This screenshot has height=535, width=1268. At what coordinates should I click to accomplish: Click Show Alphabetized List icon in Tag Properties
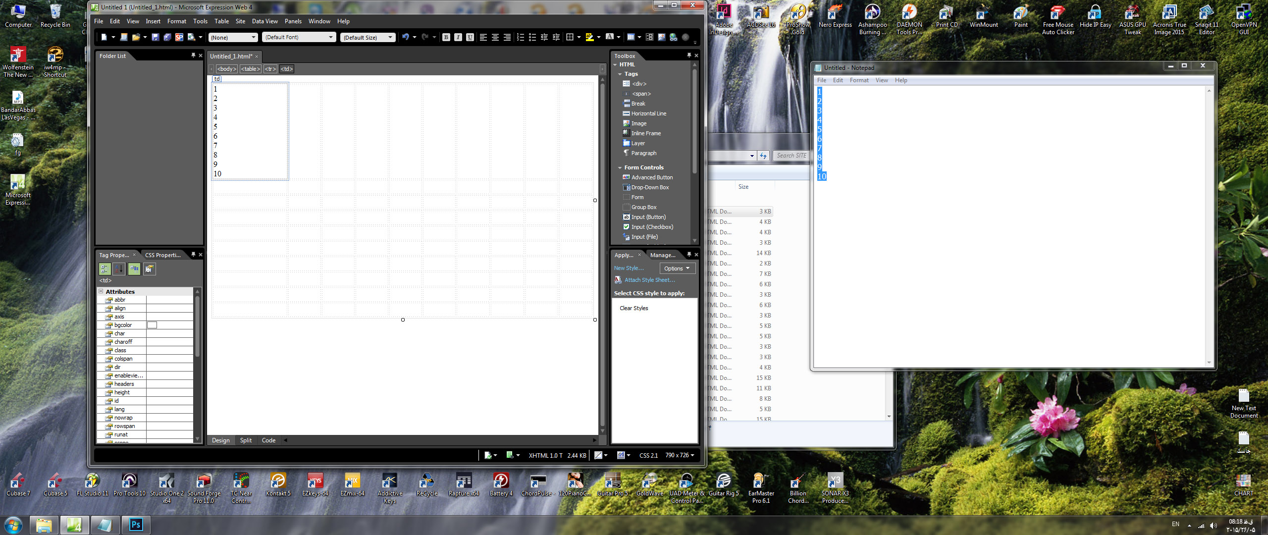coord(119,269)
